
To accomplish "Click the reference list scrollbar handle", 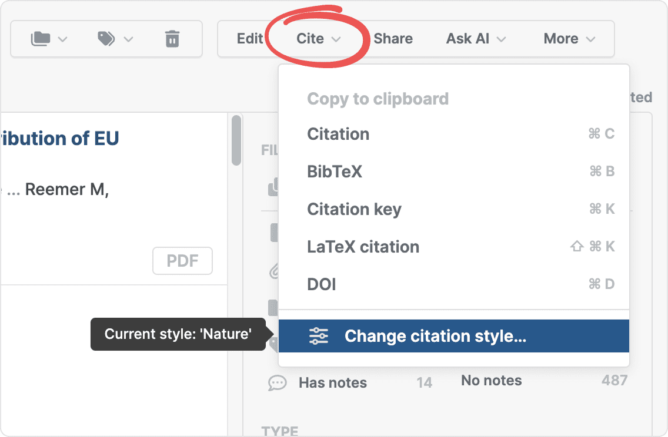I will tap(236, 140).
